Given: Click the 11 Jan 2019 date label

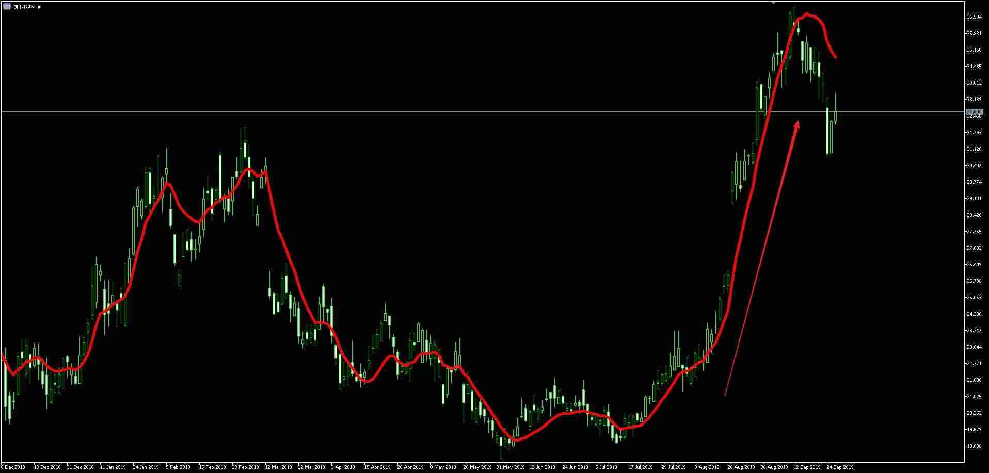Looking at the screenshot, I should 113,467.
